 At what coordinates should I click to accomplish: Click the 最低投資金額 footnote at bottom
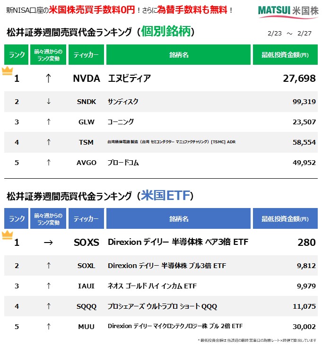pyautogui.click(x=257, y=340)
